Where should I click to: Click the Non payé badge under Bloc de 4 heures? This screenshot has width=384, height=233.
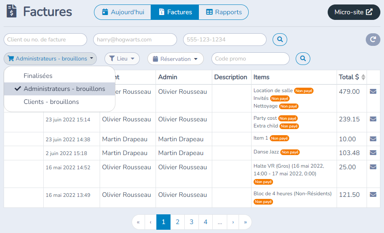pyautogui.click(x=263, y=202)
